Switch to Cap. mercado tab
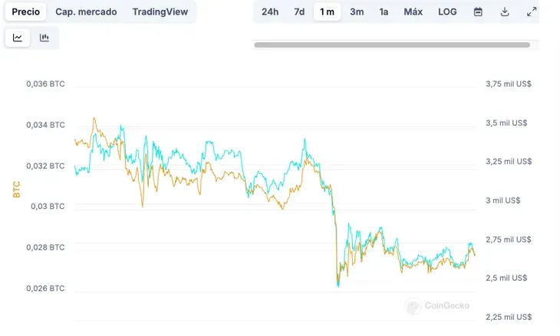 pos(86,12)
